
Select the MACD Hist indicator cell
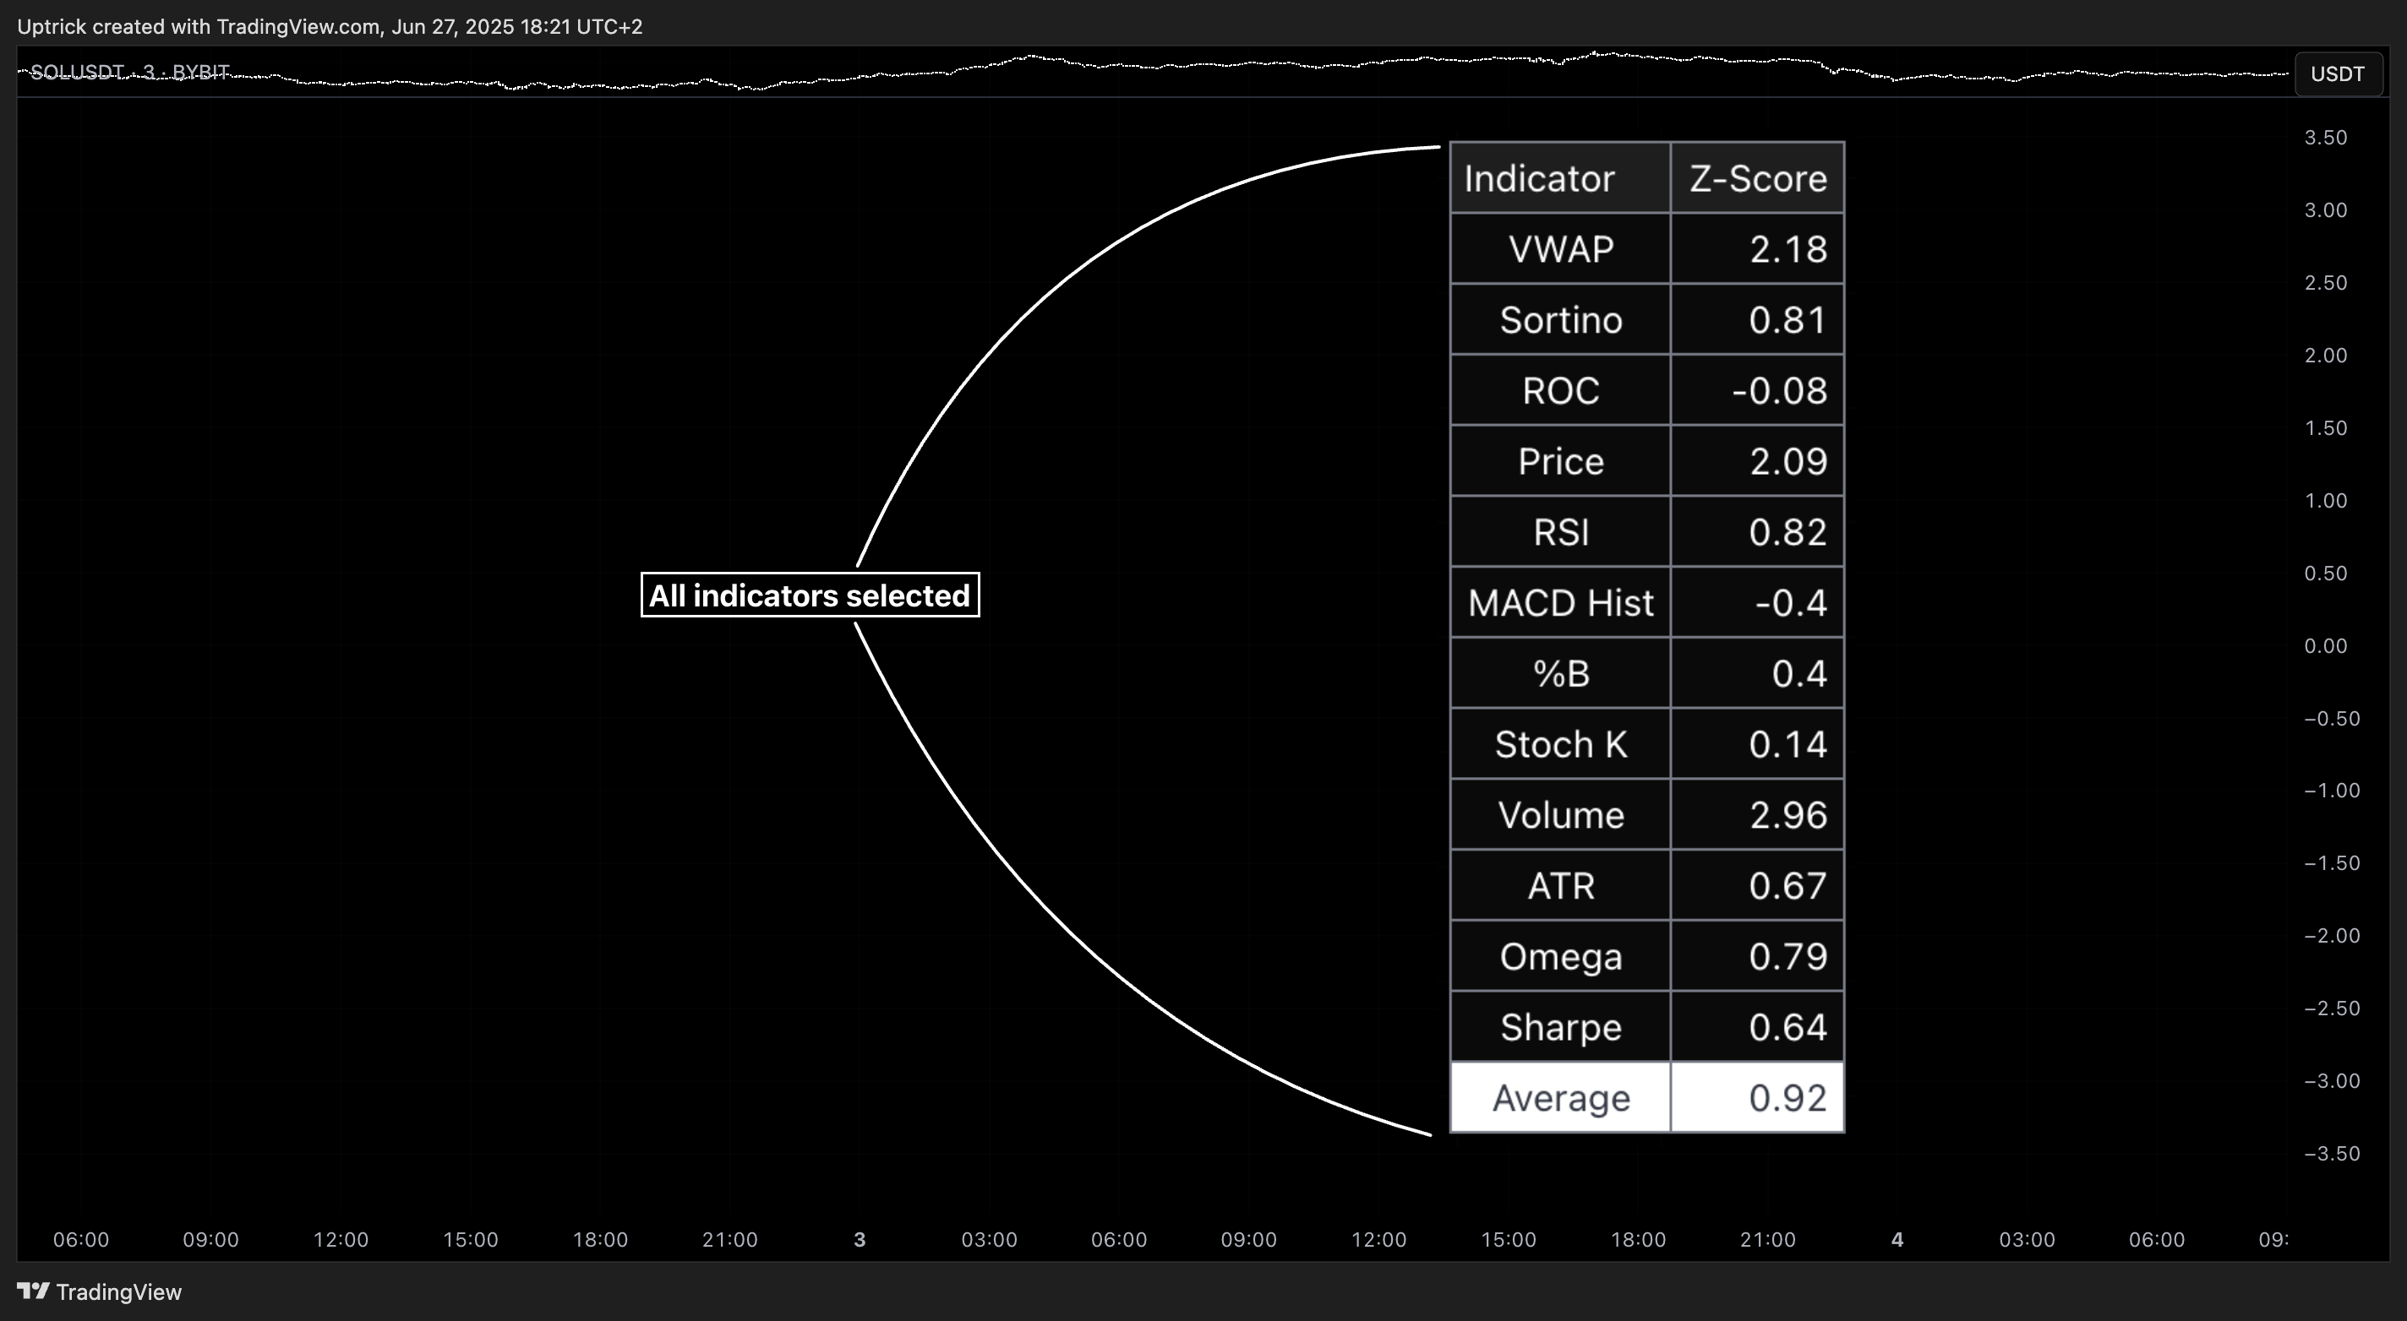click(1560, 603)
